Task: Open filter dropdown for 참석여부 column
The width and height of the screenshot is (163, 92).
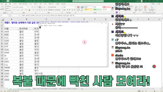Action: (x=33, y=29)
